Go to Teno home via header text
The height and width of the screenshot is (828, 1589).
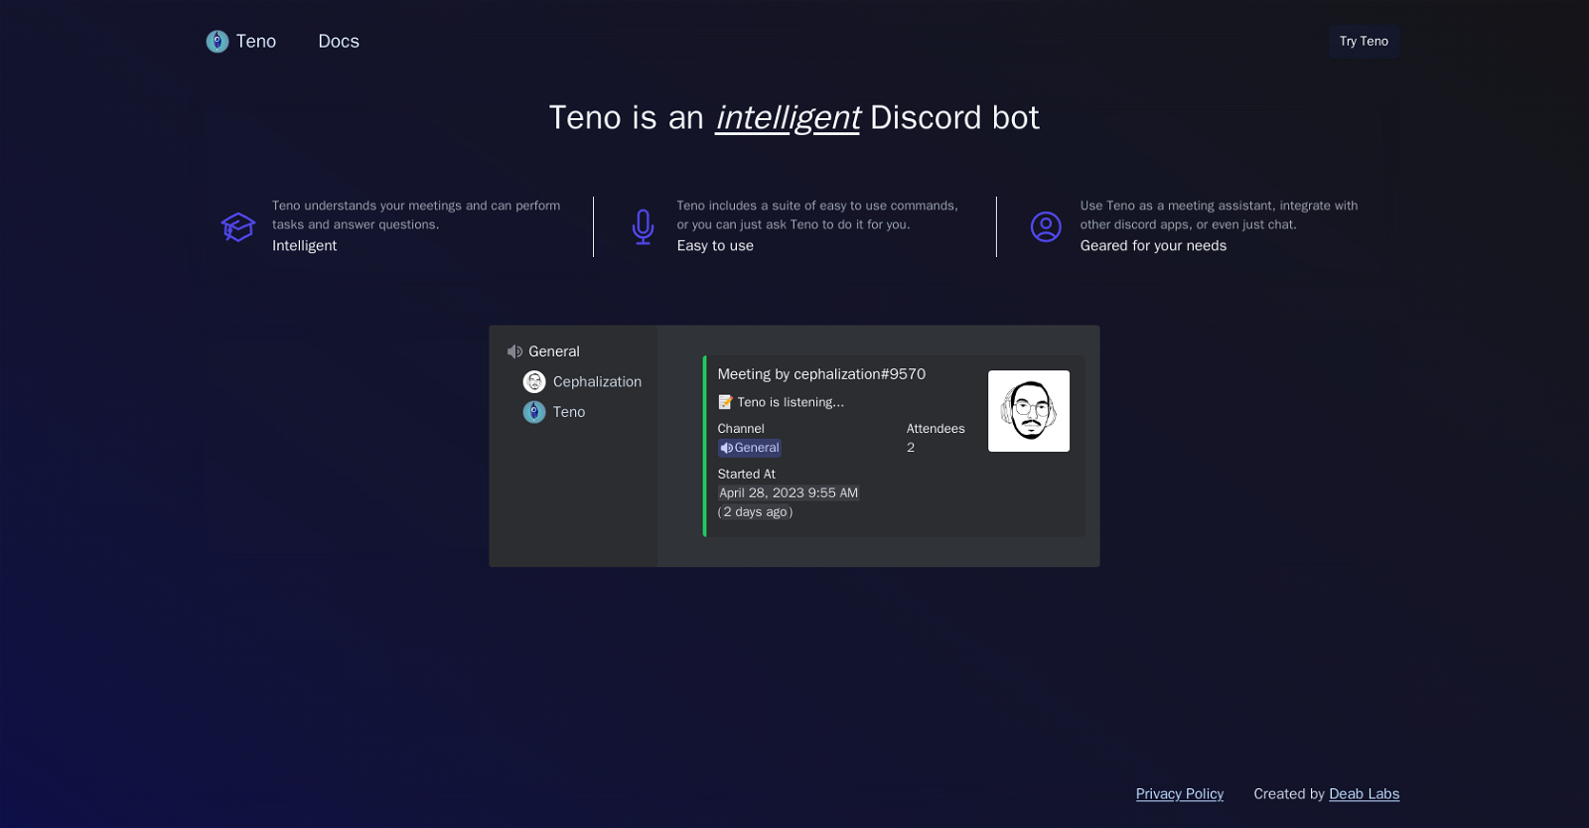pyautogui.click(x=256, y=42)
